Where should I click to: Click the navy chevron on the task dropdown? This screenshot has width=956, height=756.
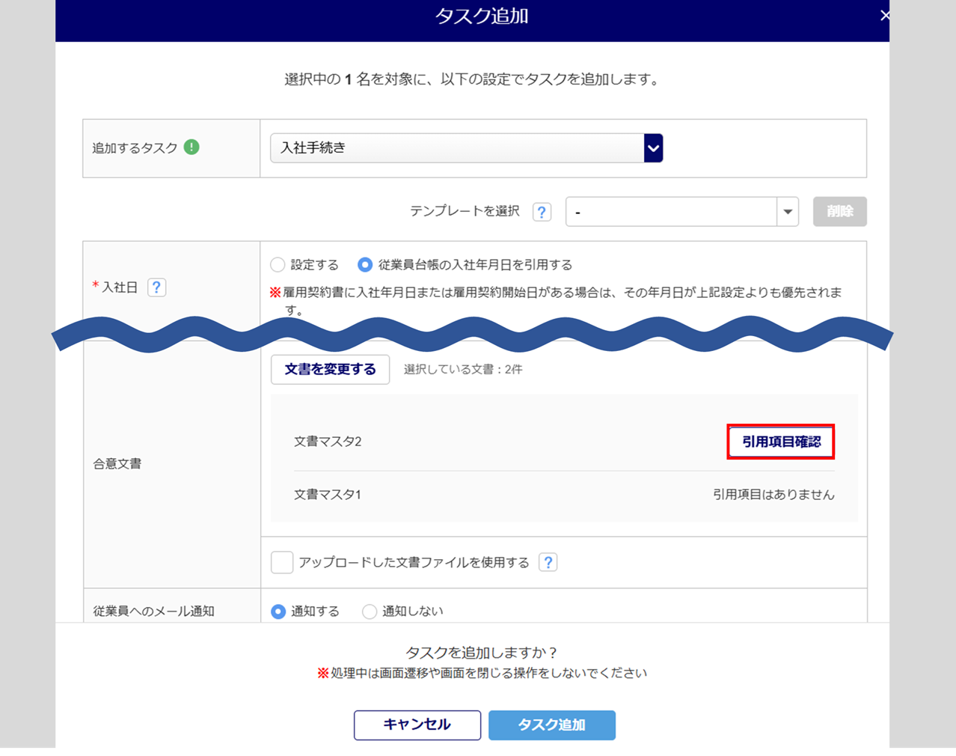[x=653, y=148]
